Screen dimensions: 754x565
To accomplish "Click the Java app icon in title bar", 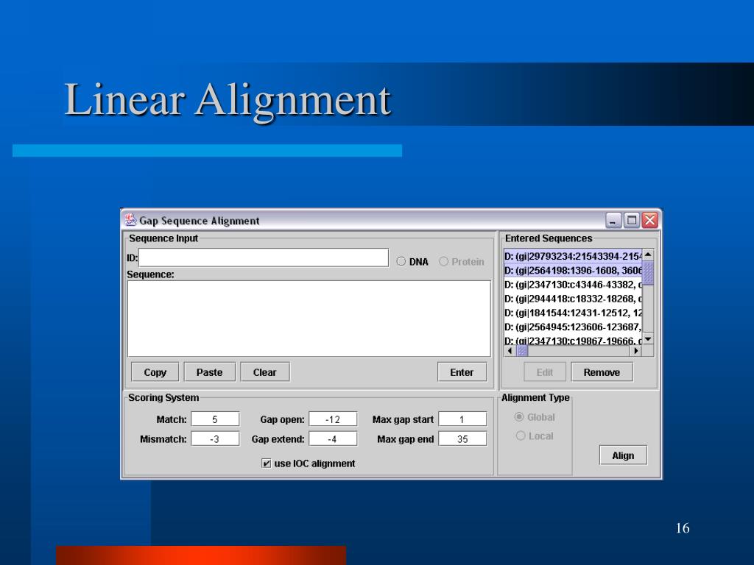I will pos(130,220).
